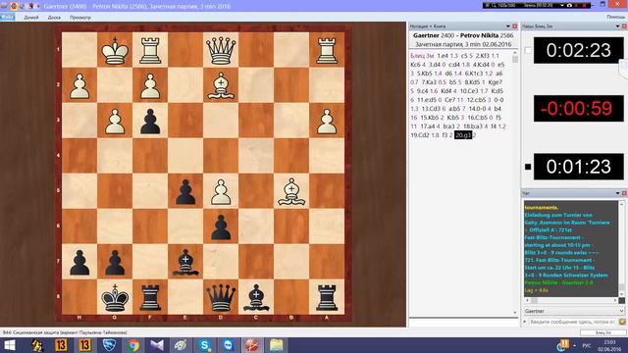Click the black square indicator beside bottom clock

click(x=528, y=167)
